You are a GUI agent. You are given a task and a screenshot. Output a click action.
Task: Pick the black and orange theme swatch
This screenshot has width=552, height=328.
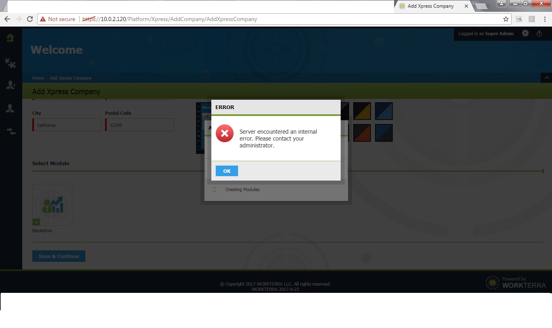click(362, 133)
